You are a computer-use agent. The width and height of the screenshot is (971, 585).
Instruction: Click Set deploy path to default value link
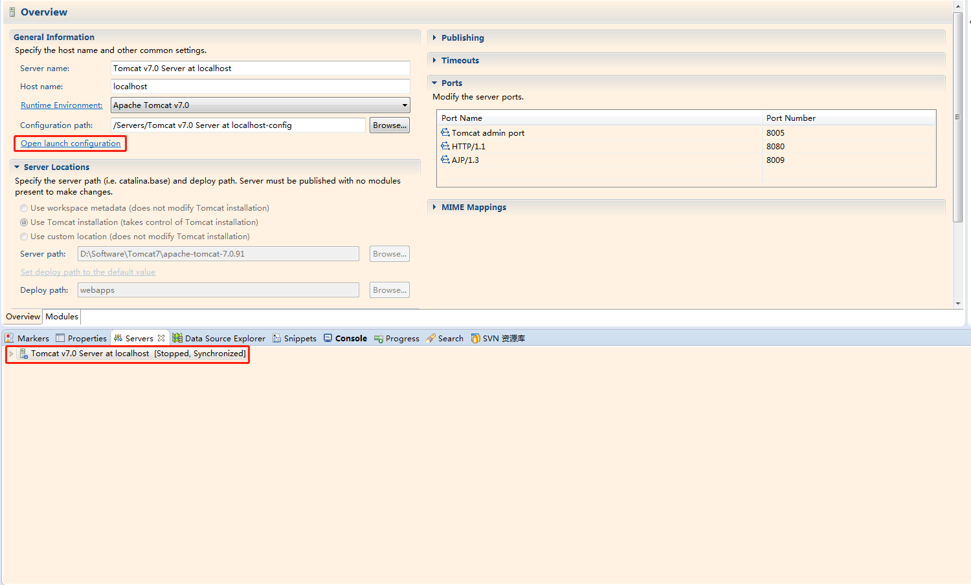88,272
